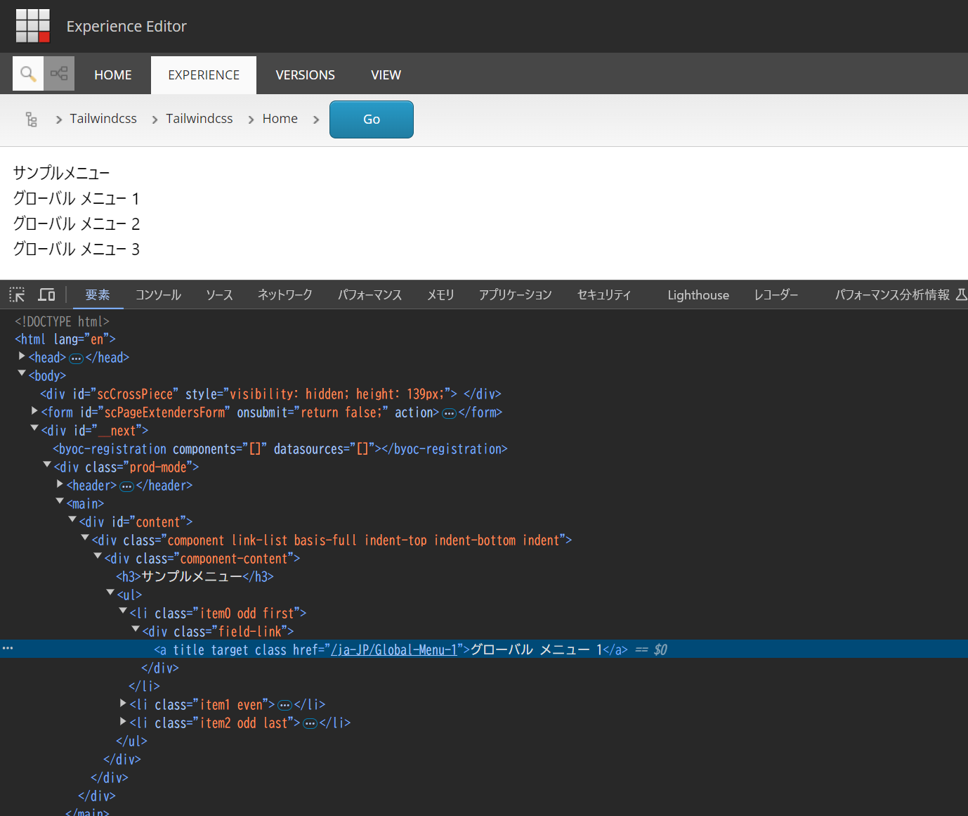Click the blue Go button

[372, 119]
